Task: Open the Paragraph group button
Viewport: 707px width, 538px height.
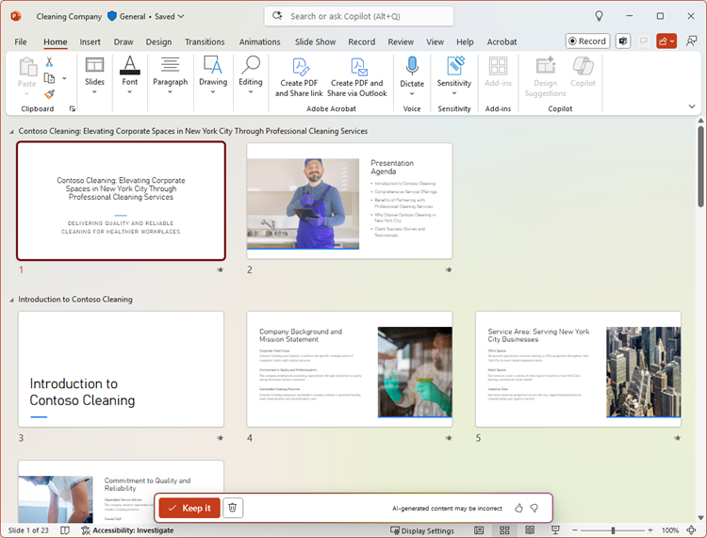Action: tap(170, 75)
